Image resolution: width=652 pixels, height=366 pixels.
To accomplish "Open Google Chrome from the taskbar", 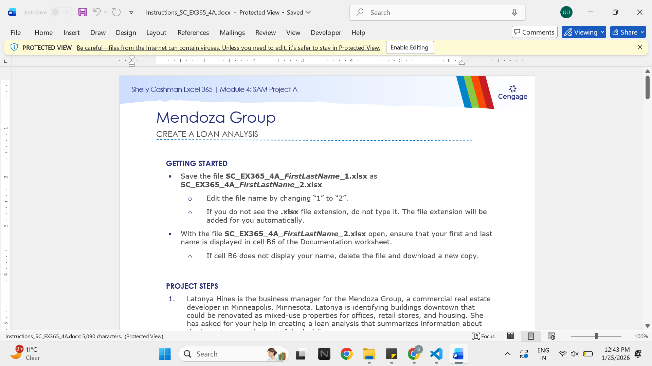I will coord(347,354).
